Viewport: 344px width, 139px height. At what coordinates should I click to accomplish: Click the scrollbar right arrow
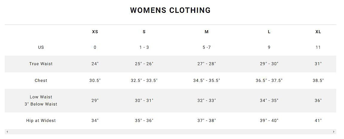coord(334,132)
